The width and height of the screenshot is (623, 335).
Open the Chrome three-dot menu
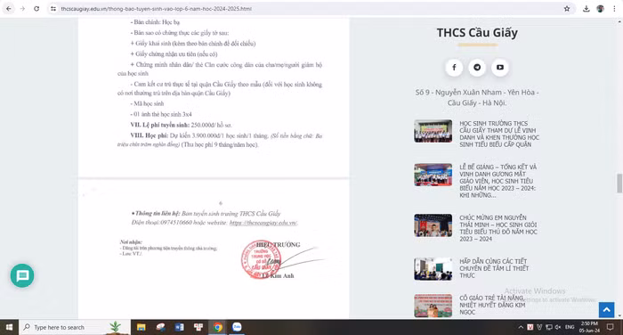pos(614,8)
